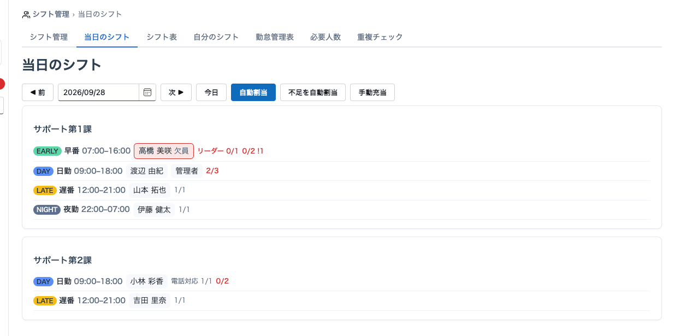Screen dimensions: 675x336
Task: Select the 渡辺 由紀 staff chip
Action: tap(147, 170)
